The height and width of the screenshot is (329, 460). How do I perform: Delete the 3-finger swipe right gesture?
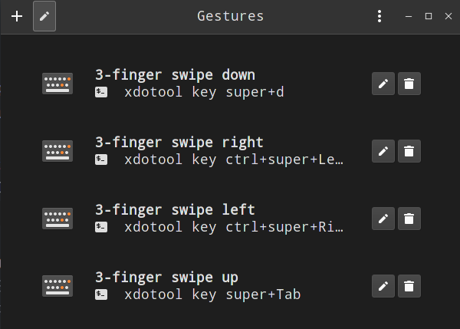click(409, 151)
